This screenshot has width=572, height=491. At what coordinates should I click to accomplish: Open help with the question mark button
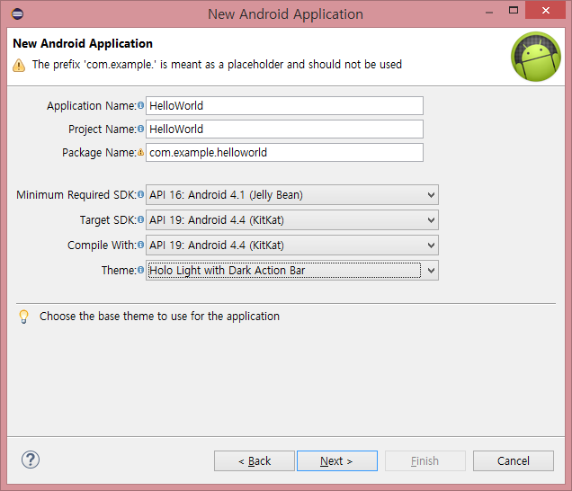31,460
